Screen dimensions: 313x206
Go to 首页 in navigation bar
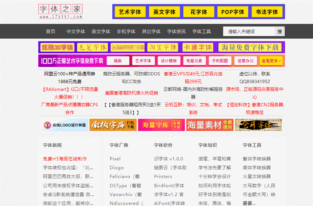coord(50,31)
